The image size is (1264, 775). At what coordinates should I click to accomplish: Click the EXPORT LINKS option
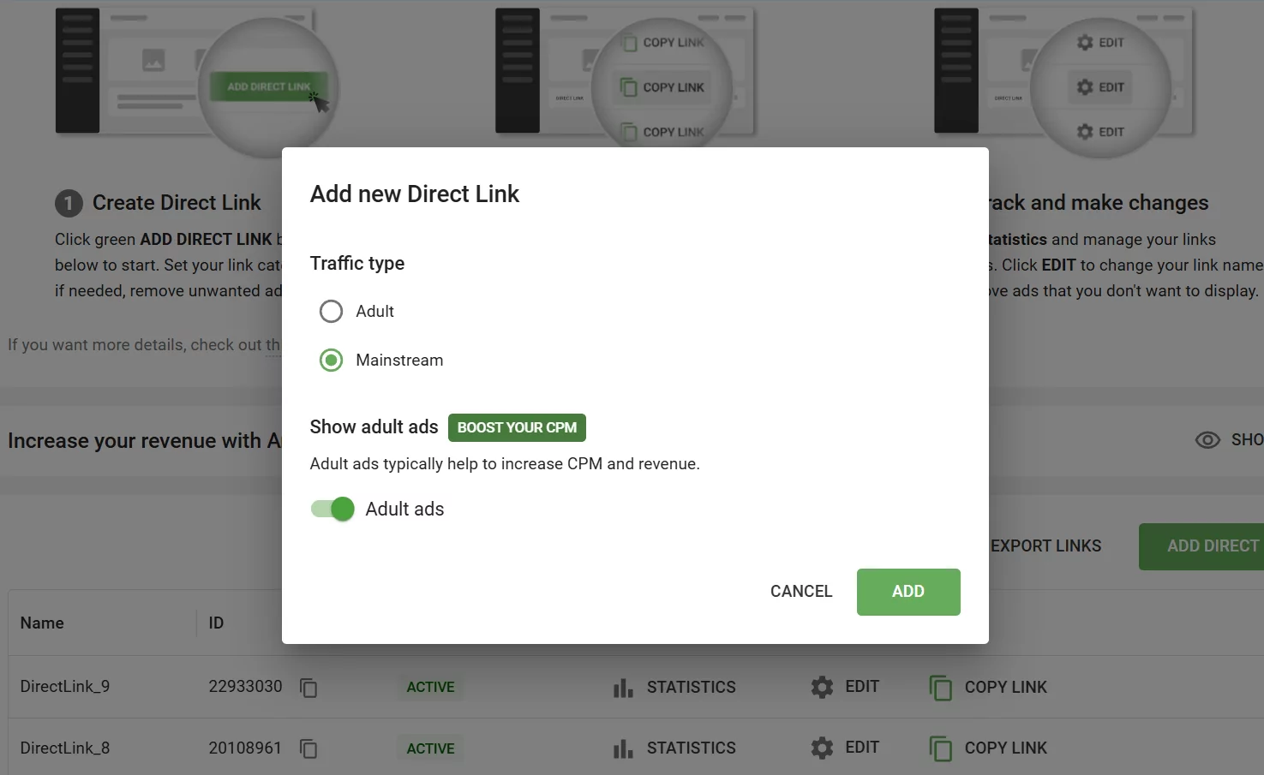[x=1046, y=545]
